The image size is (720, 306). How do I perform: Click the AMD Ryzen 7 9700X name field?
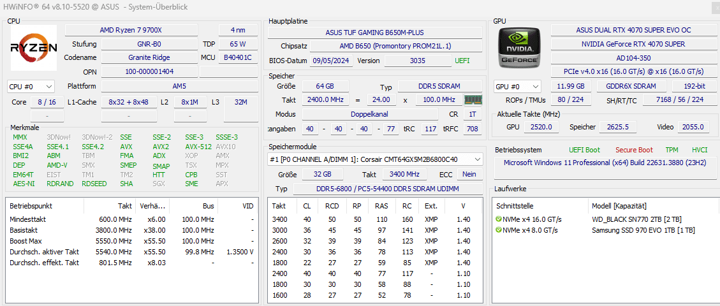coord(131,30)
